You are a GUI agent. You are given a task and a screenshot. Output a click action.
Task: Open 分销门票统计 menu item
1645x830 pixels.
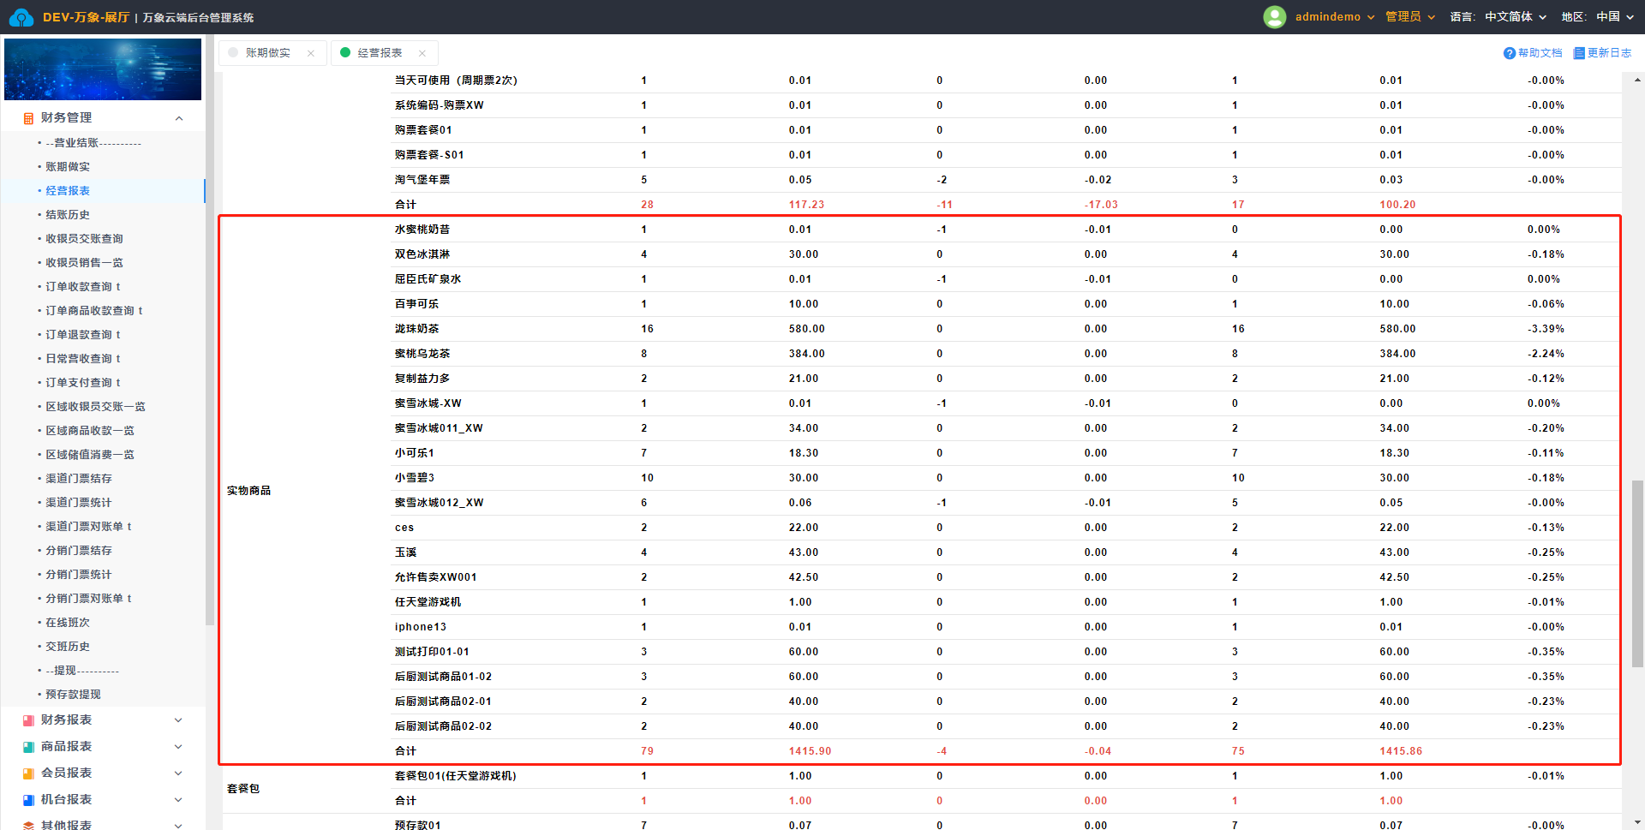click(x=79, y=575)
